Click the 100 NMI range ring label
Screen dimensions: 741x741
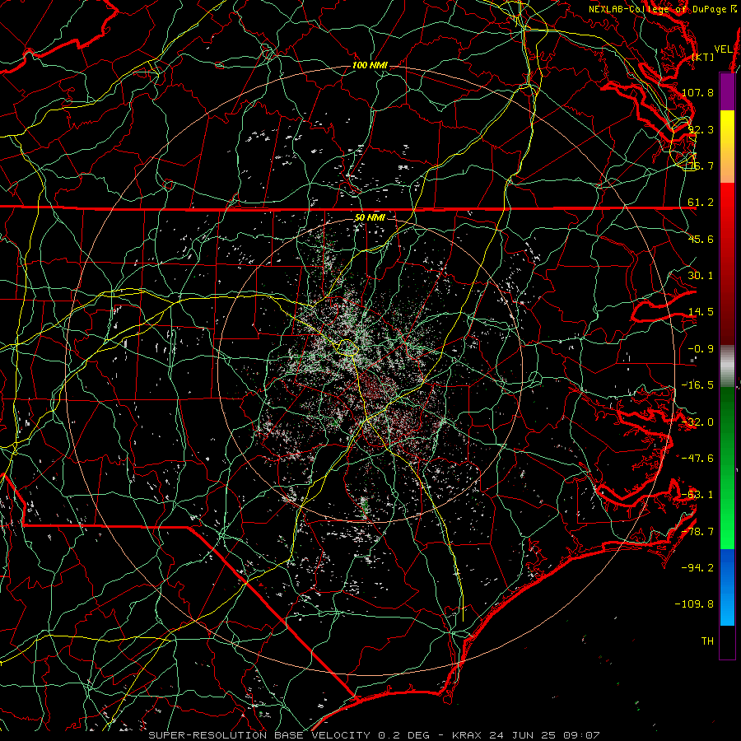click(x=370, y=65)
